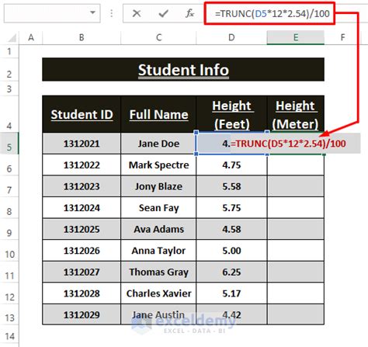Viewport: 368px width, 347px height.
Task: Select column D header
Action: 231,38
